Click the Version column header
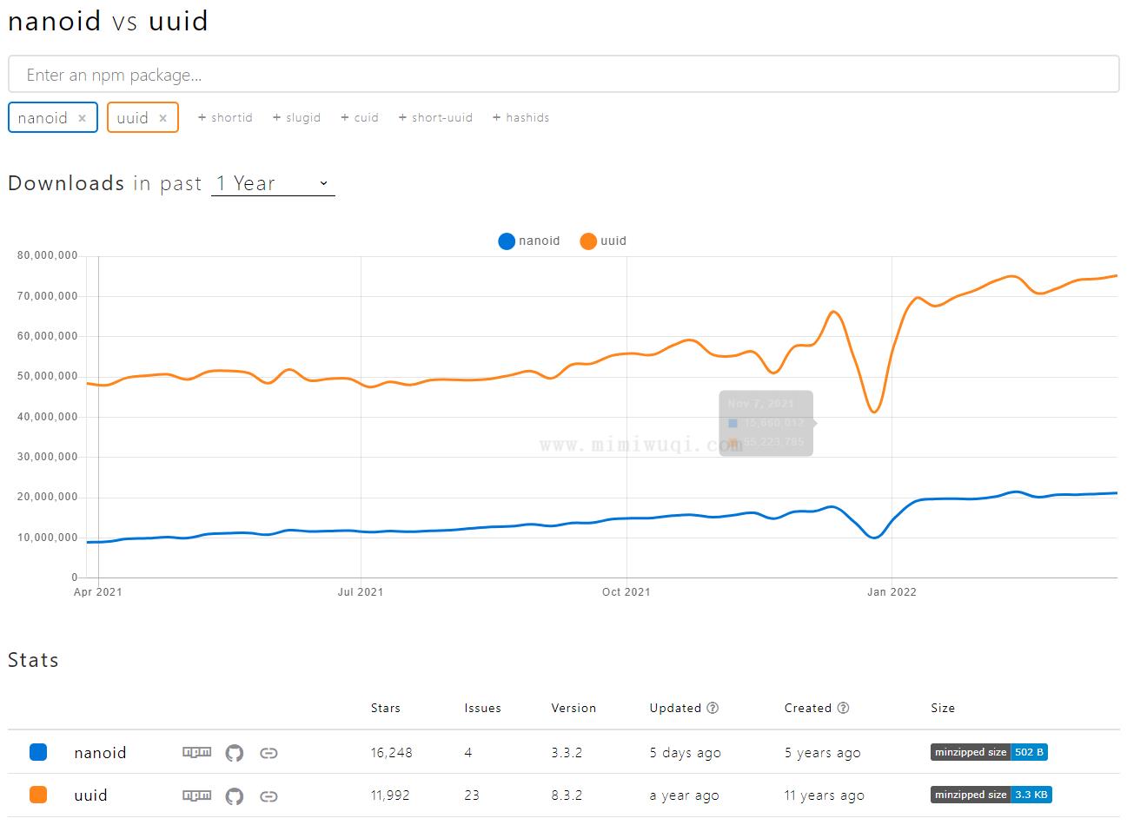Screen dimensions: 1127x825 pyautogui.click(x=573, y=708)
